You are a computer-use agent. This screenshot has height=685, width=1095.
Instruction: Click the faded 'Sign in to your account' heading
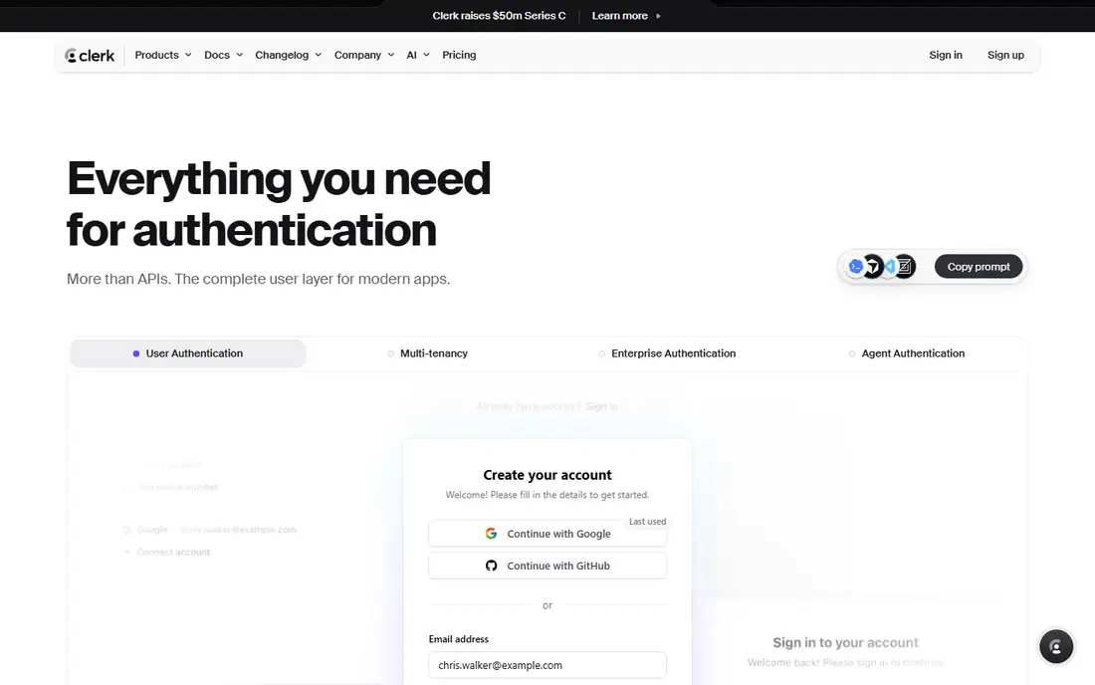(x=845, y=642)
